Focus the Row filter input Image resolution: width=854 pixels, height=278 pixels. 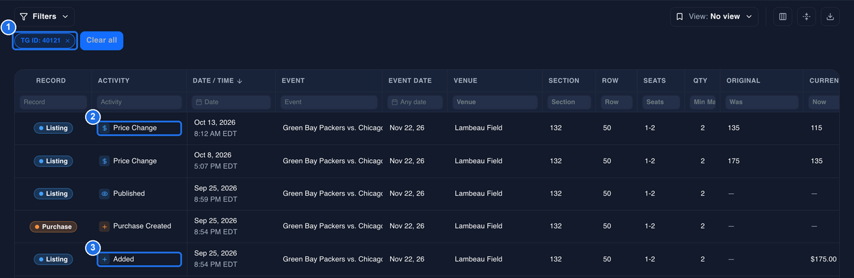617,102
